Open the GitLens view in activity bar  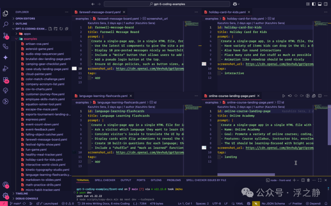tap(6, 101)
